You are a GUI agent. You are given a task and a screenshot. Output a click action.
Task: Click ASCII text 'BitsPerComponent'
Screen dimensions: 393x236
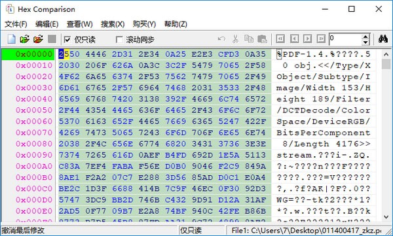[x=324, y=133]
